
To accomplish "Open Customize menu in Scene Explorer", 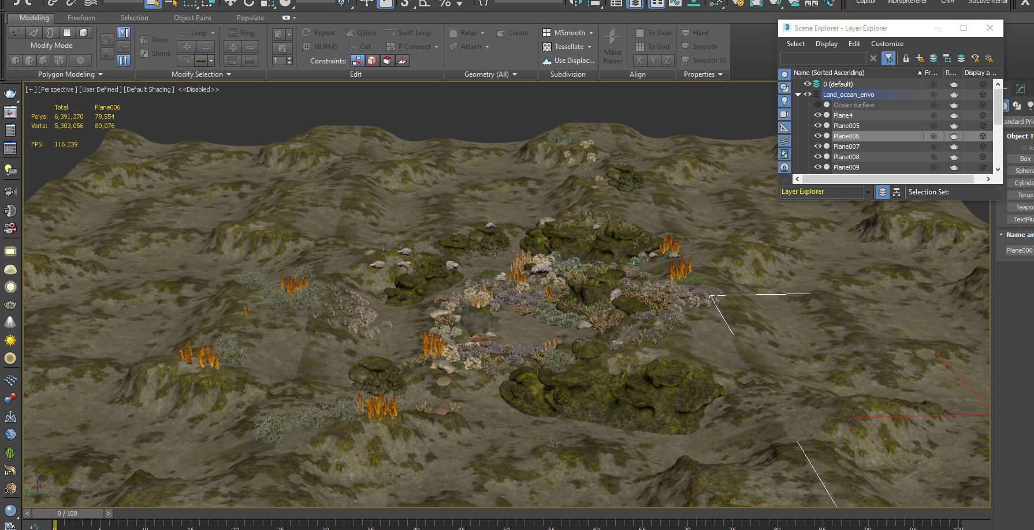I will point(887,44).
